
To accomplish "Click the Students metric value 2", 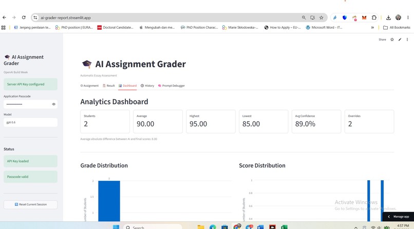I will click(x=86, y=124).
